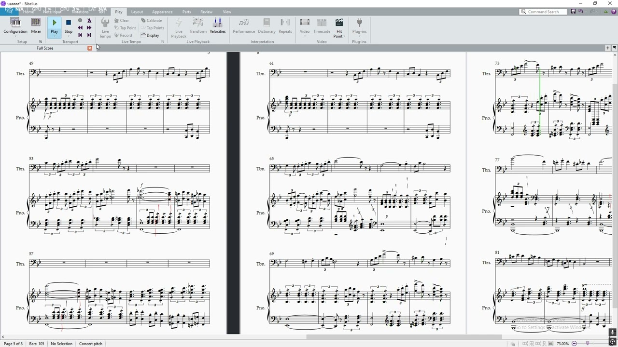Clear the Live Tempo data
Image resolution: width=618 pixels, height=347 pixels.
click(122, 21)
